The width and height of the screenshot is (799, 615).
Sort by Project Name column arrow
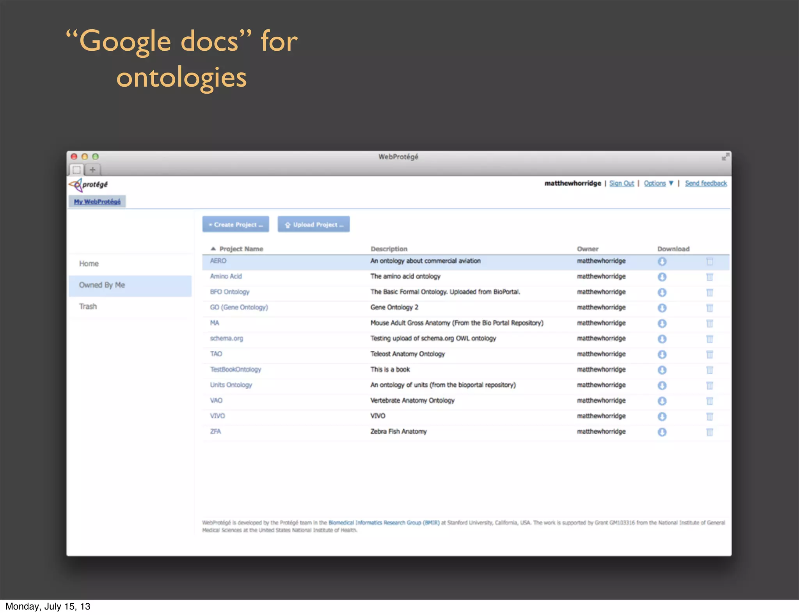coord(213,249)
